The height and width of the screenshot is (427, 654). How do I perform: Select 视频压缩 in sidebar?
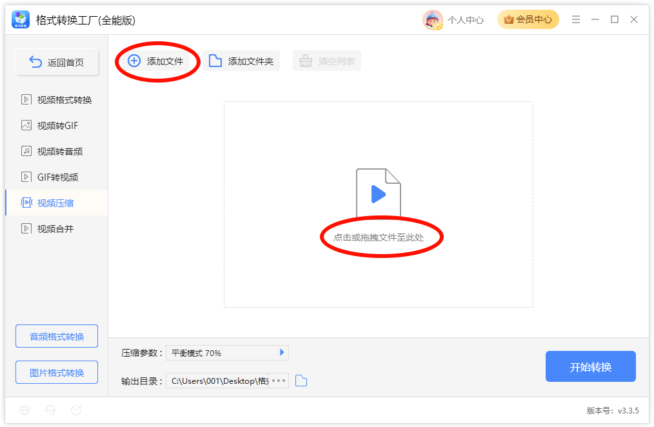[57, 203]
